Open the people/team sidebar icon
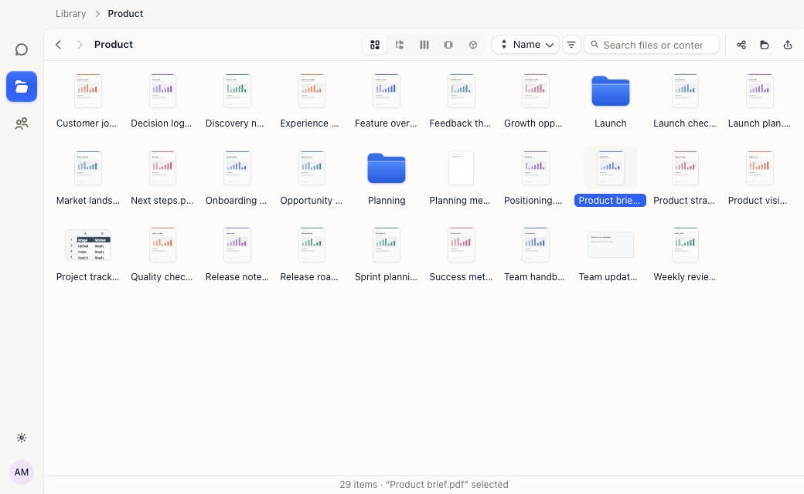The image size is (804, 494). pos(22,123)
